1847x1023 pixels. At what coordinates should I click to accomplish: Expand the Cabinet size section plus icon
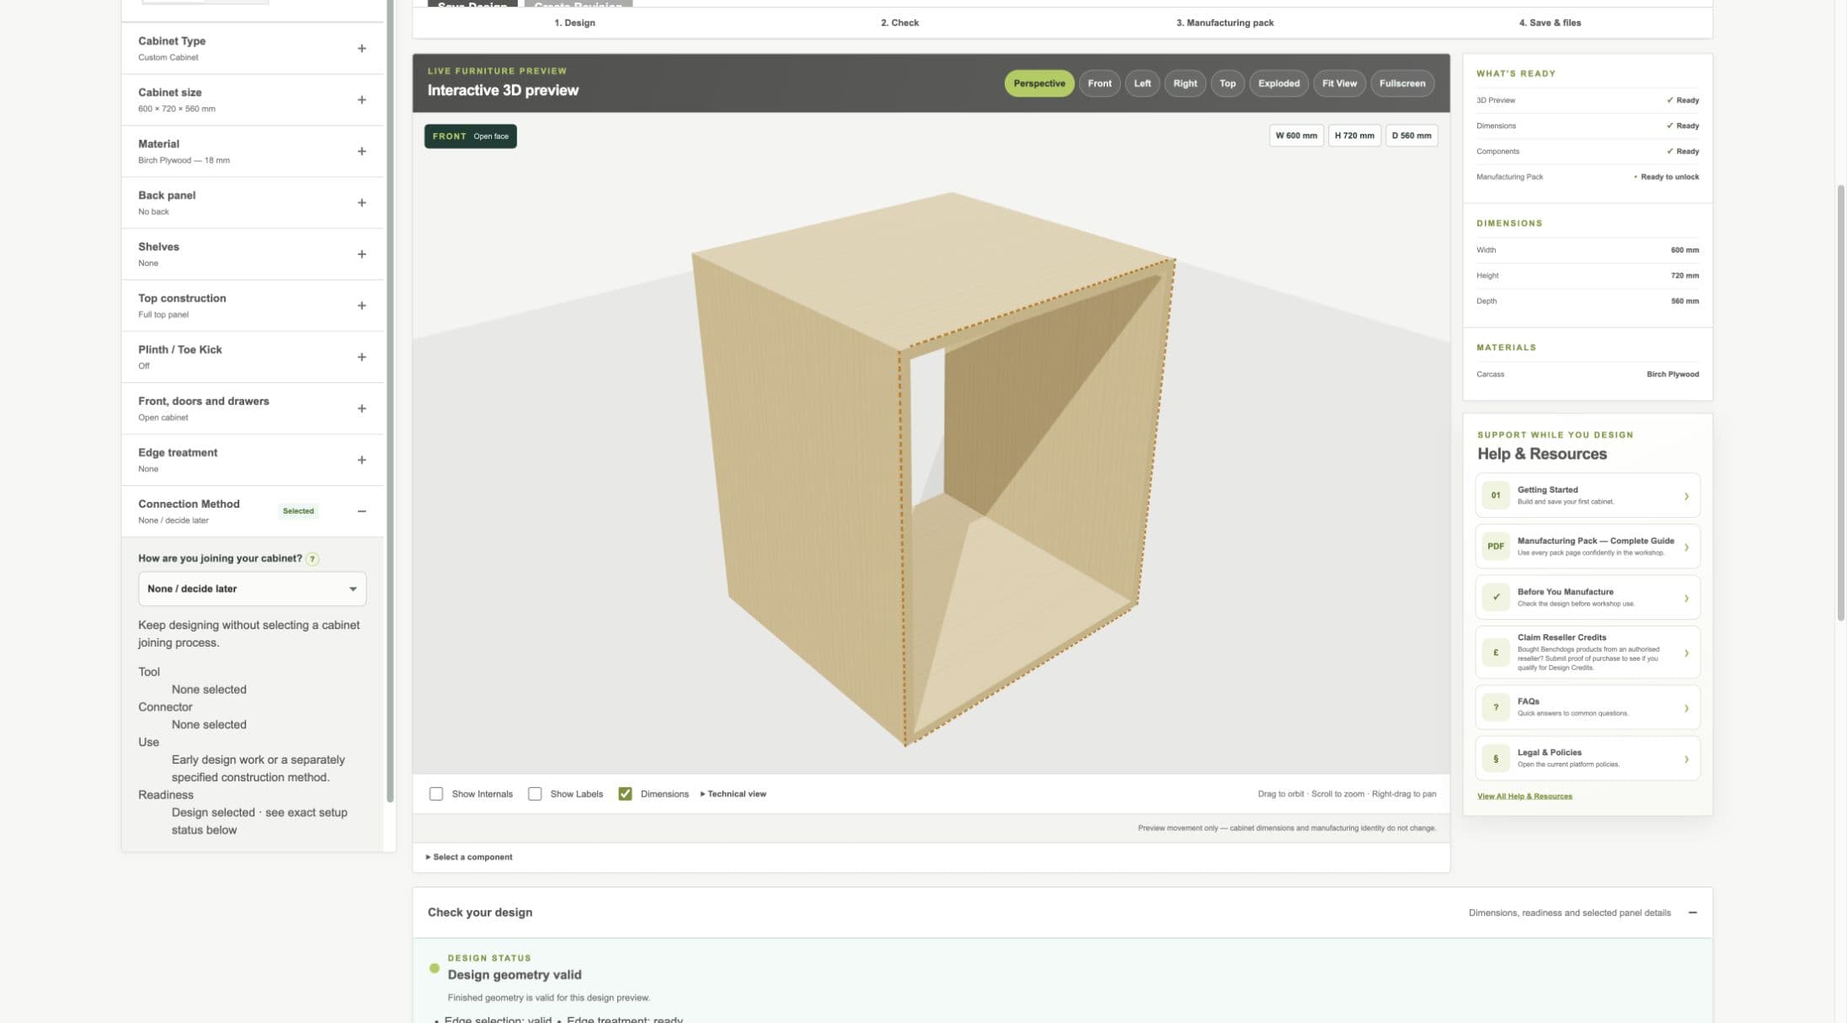(x=361, y=100)
